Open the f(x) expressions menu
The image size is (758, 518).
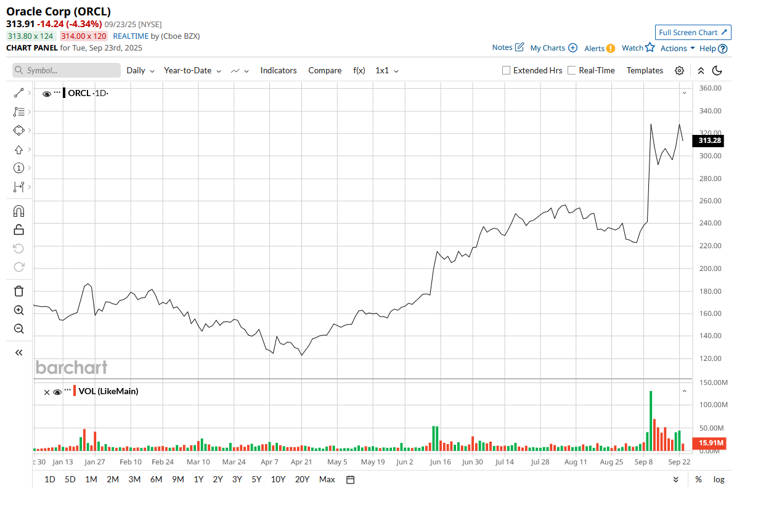point(359,70)
